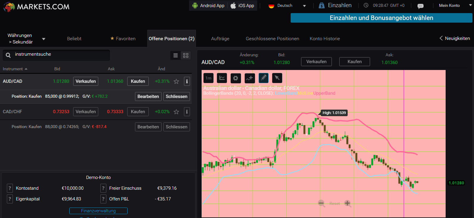The height and width of the screenshot is (218, 474).
Task: Switch to grid view layout
Action: click(186, 55)
